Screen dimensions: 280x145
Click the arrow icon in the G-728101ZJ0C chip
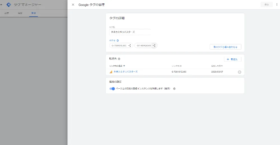(129, 46)
